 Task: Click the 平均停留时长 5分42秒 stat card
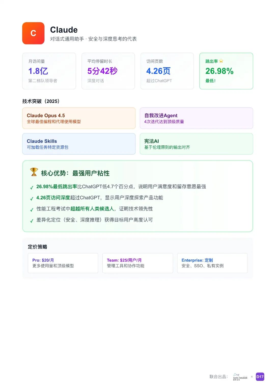(x=108, y=71)
